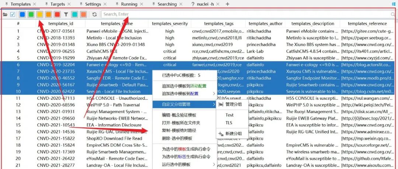Select the cyan toolbar color button

pos(74,14)
